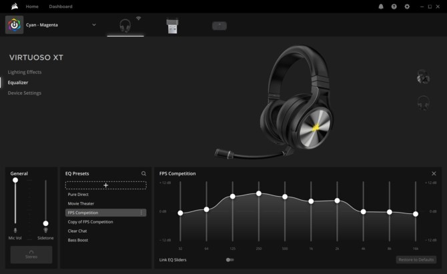Click the Cyan - Magenta profile icon
The image size is (447, 274).
14,25
